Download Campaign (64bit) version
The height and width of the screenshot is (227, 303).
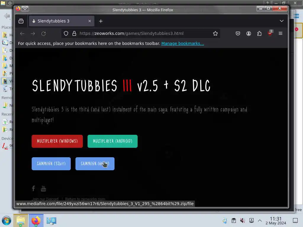pos(95,164)
